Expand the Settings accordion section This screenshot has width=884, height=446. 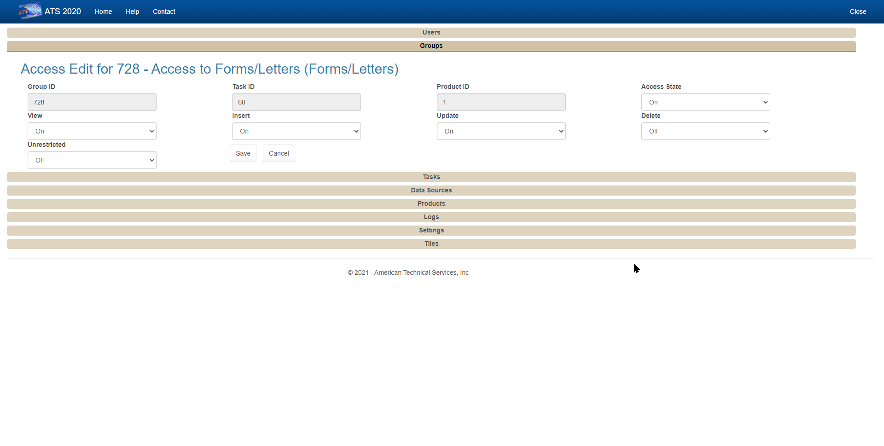[431, 231]
